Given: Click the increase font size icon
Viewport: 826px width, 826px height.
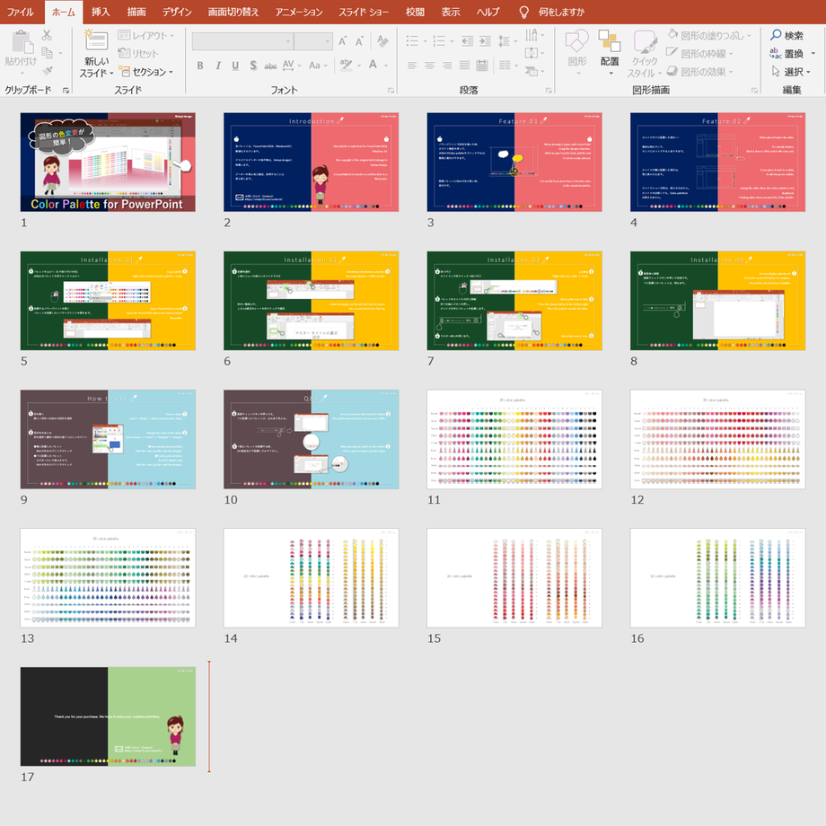Looking at the screenshot, I should (342, 41).
